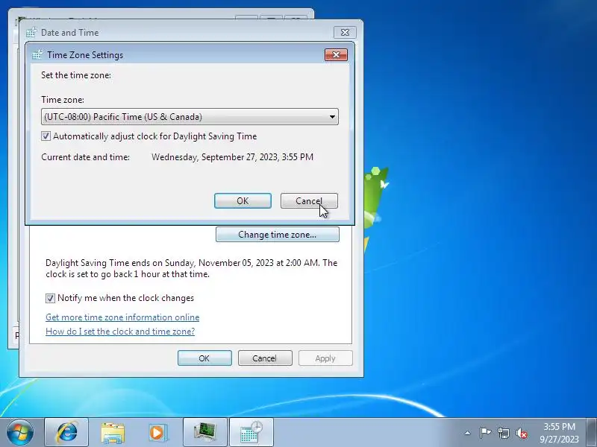Click the Time Zone Settings title icon

[x=37, y=54]
